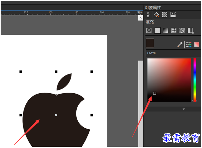Open the bitmap image properties tab
Viewport: 202px width, 148px height.
(x=173, y=15)
